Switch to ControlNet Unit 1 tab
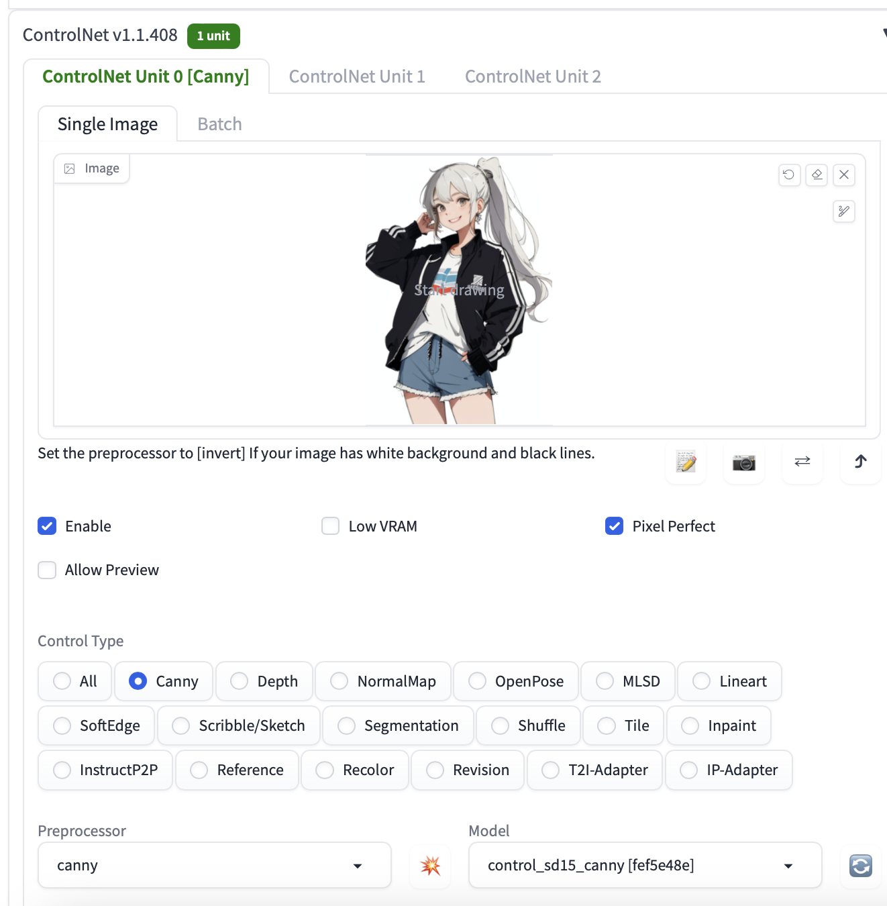 [357, 77]
